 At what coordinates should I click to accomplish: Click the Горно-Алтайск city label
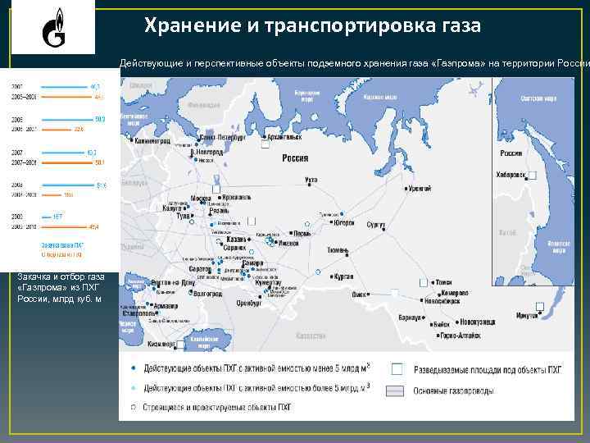pyautogui.click(x=461, y=336)
